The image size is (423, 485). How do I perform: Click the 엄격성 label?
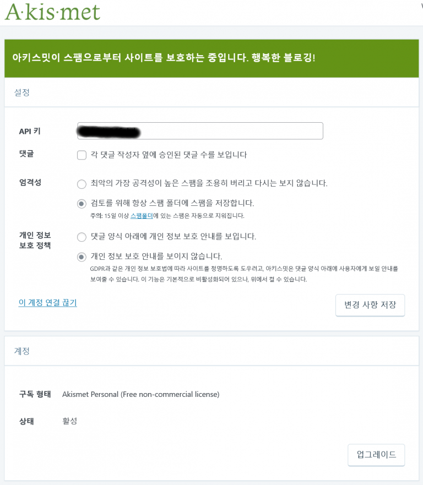click(x=30, y=182)
